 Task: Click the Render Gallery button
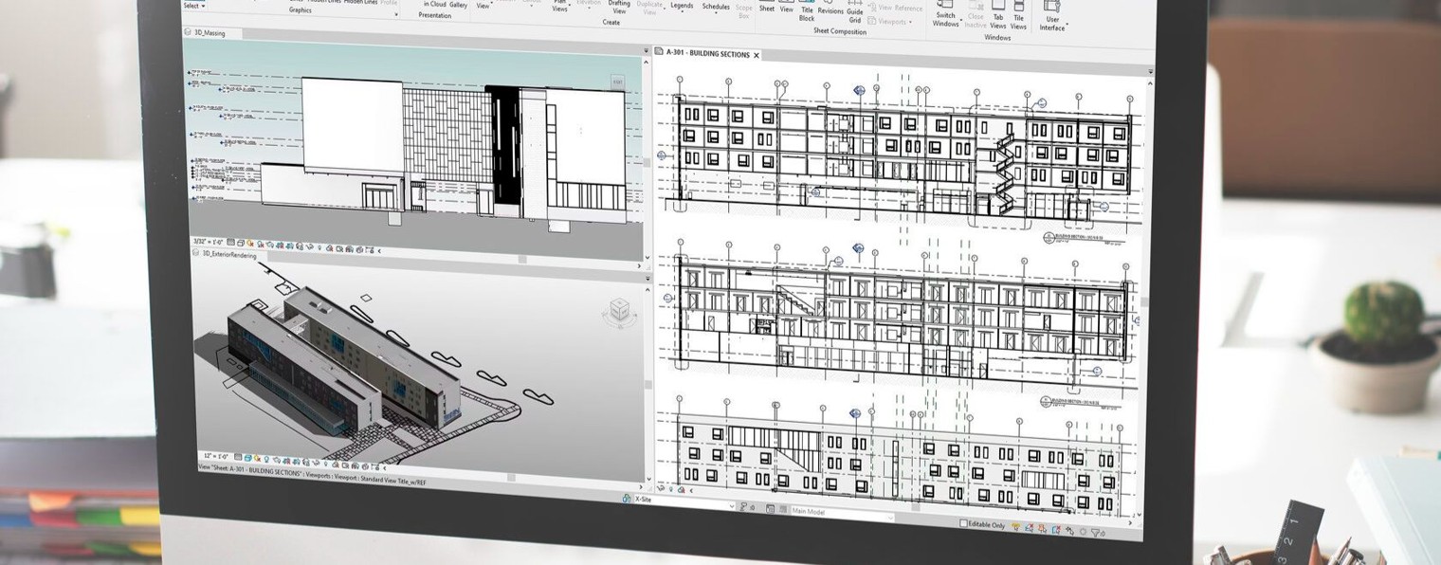click(459, 5)
